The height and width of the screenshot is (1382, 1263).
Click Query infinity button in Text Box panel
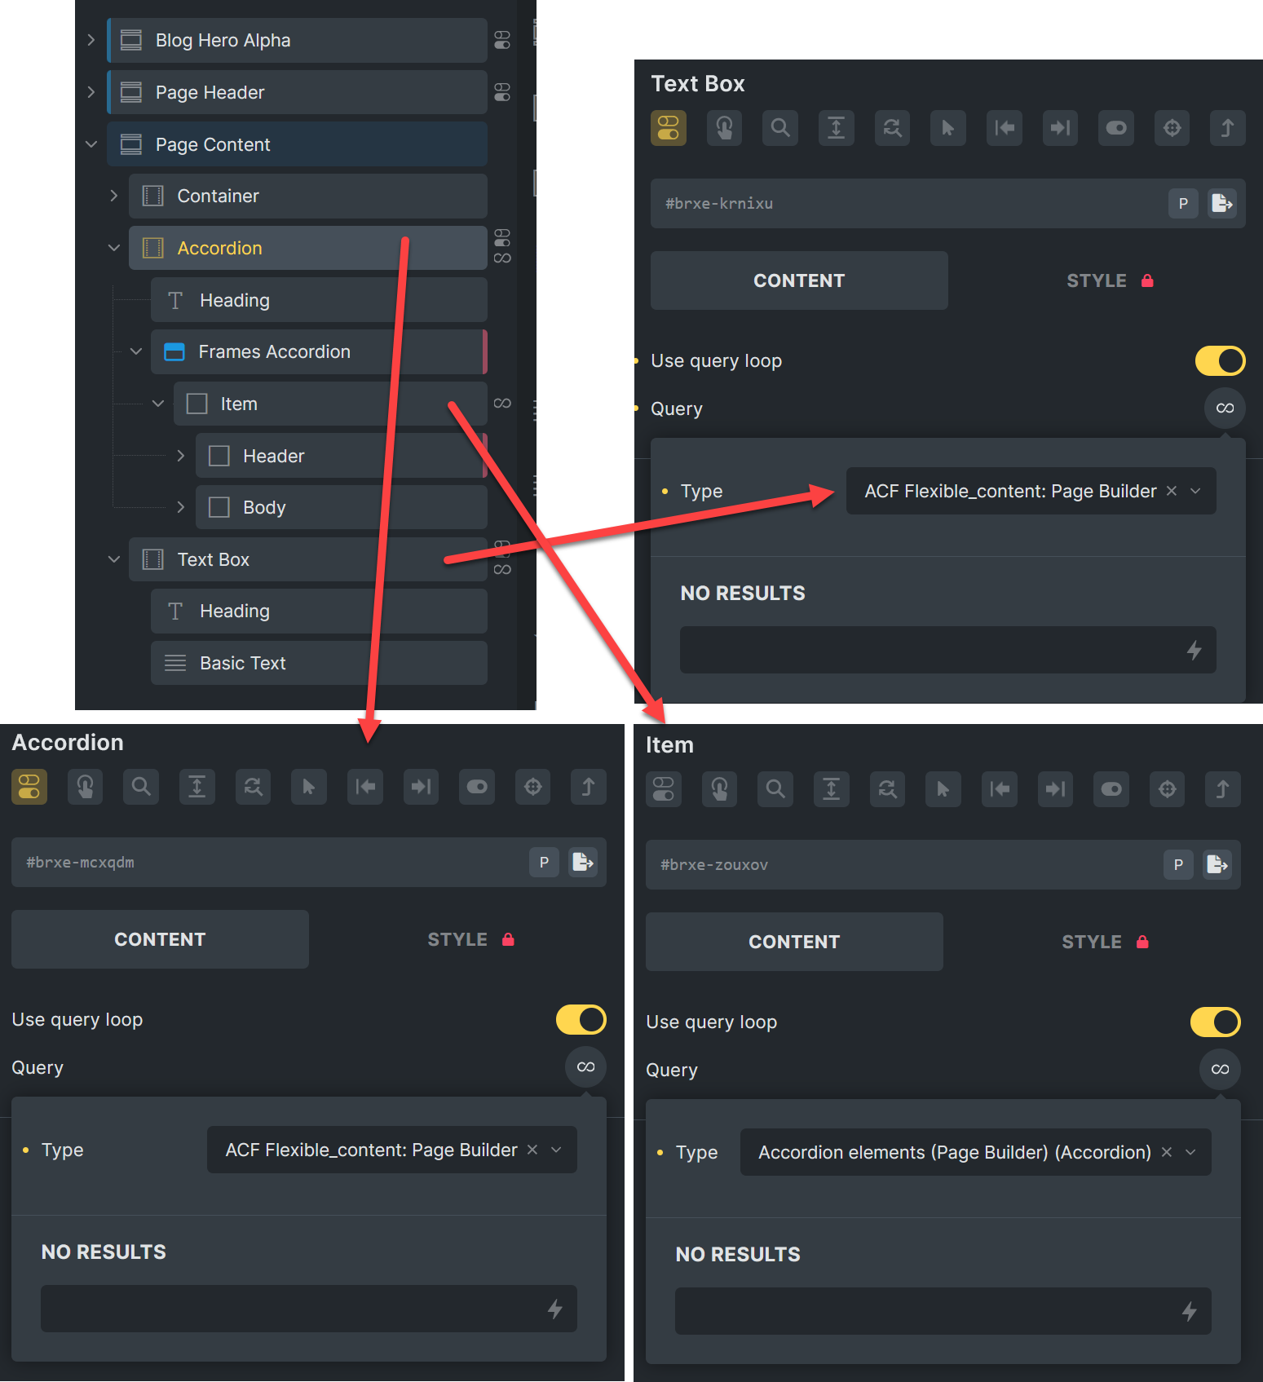1225,408
